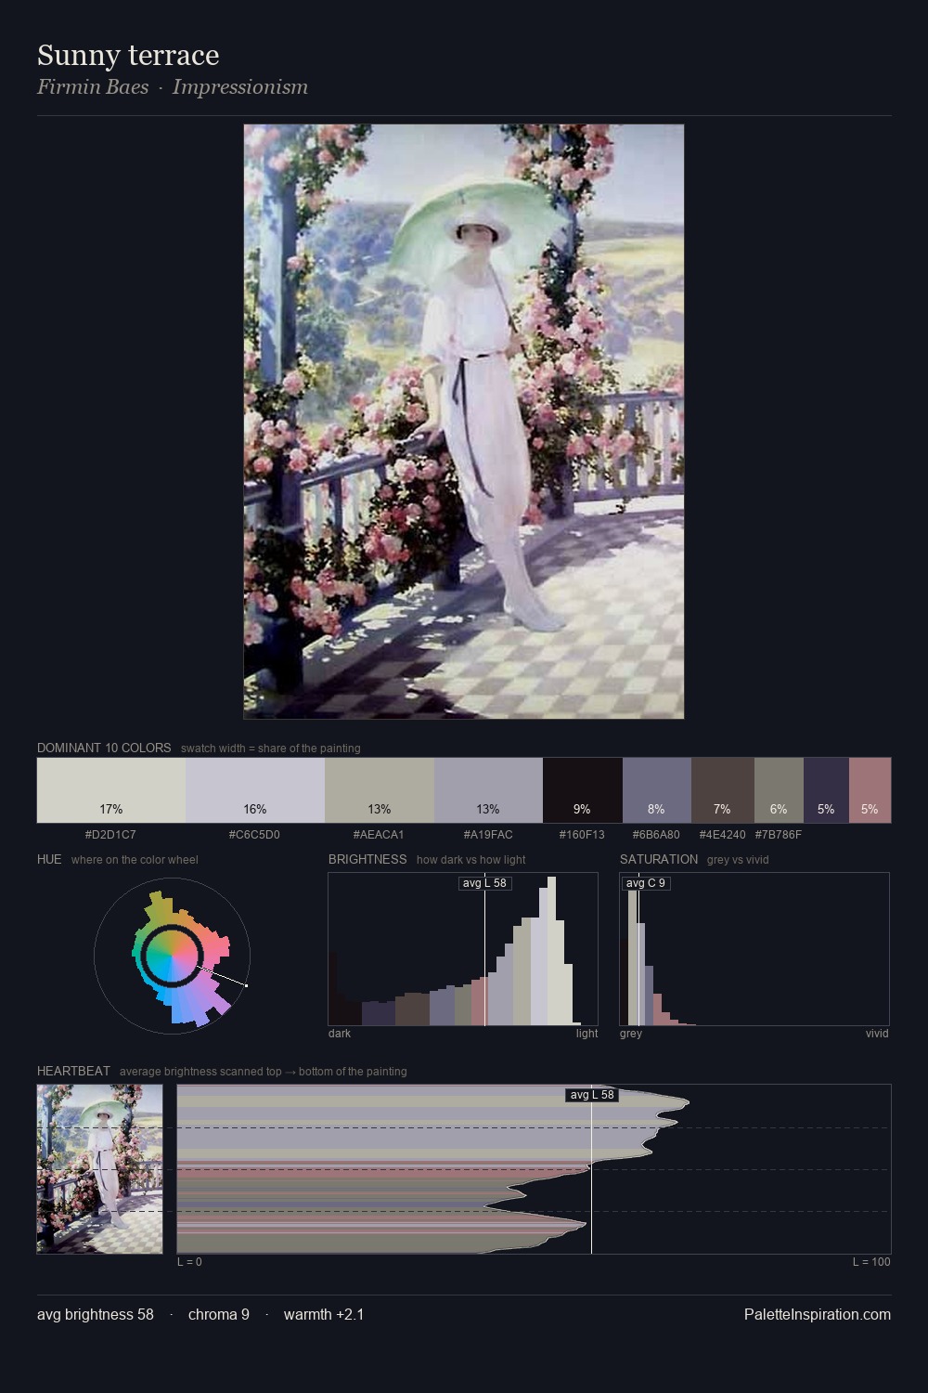
Task: Click the main Sunny terrace painting image
Action: point(464,422)
